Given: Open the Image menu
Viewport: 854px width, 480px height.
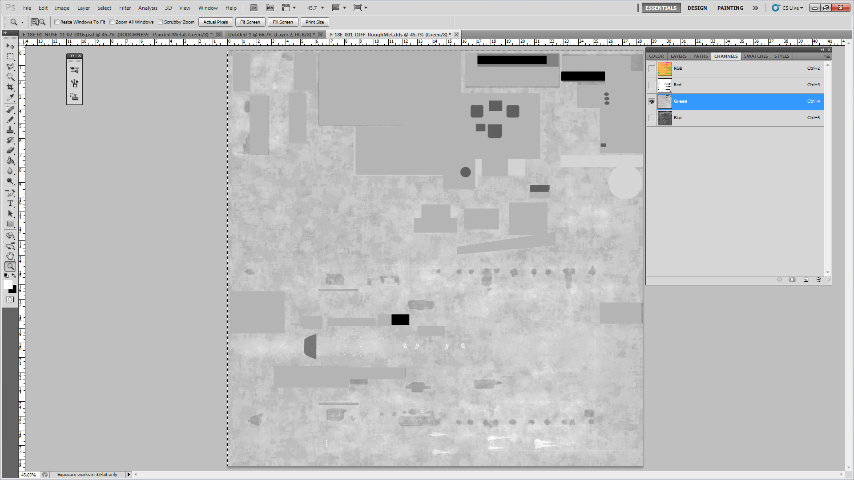Looking at the screenshot, I should point(62,8).
